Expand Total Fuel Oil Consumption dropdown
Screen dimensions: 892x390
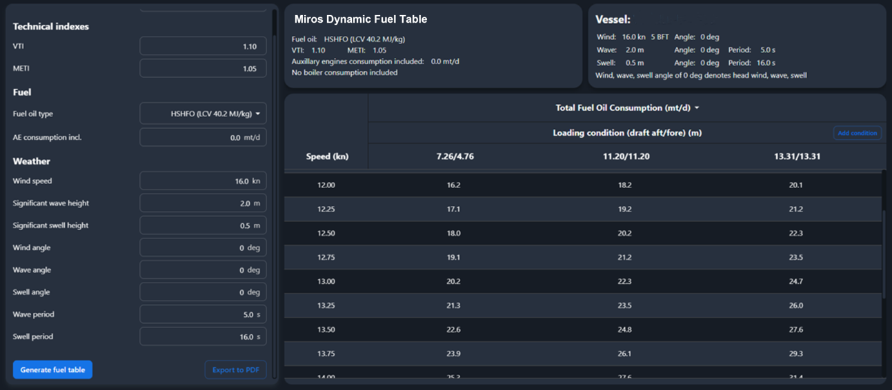tap(627, 108)
